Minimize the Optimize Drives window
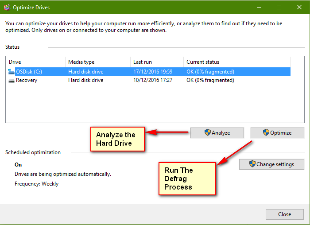 point(259,8)
